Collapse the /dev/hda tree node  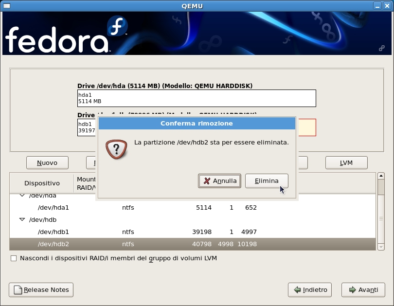[22, 195]
